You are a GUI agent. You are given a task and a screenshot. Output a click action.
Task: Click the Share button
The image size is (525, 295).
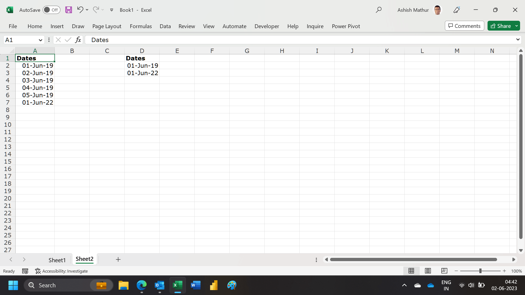pos(501,26)
